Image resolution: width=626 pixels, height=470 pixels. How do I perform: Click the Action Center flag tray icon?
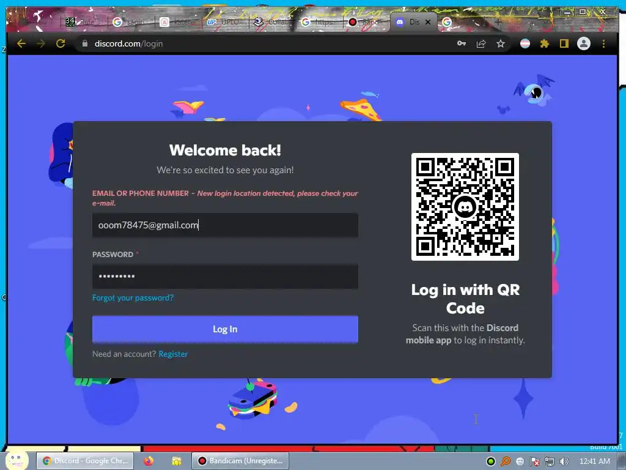point(535,461)
